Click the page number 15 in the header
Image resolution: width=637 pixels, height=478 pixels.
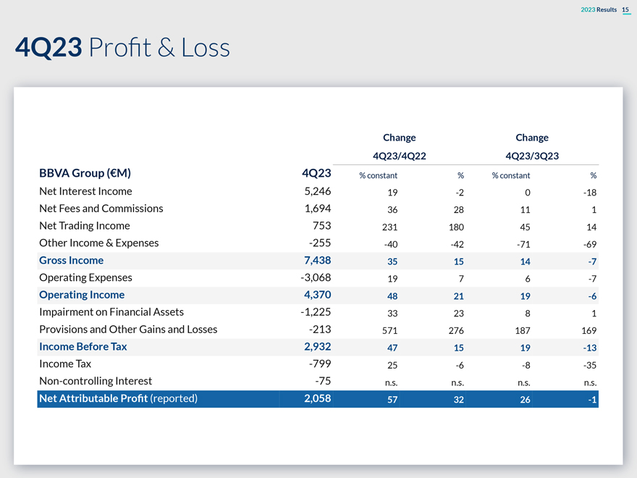coord(625,8)
